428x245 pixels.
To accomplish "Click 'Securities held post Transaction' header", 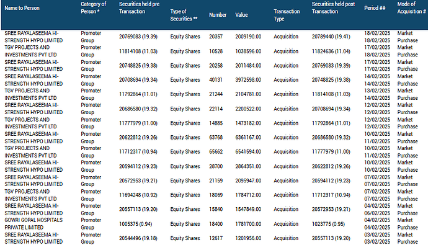I will pyautogui.click(x=333, y=7).
